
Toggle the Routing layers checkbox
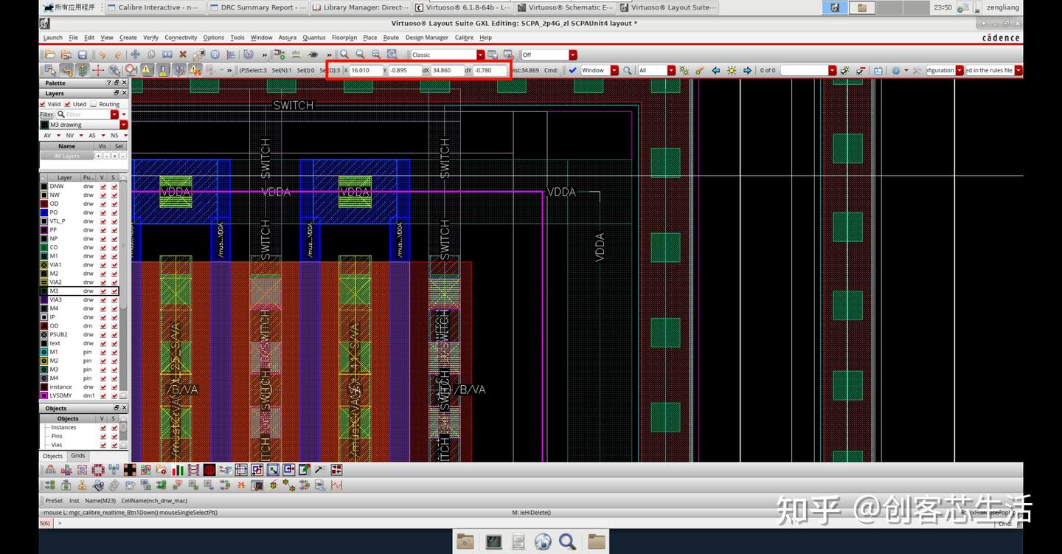(93, 104)
